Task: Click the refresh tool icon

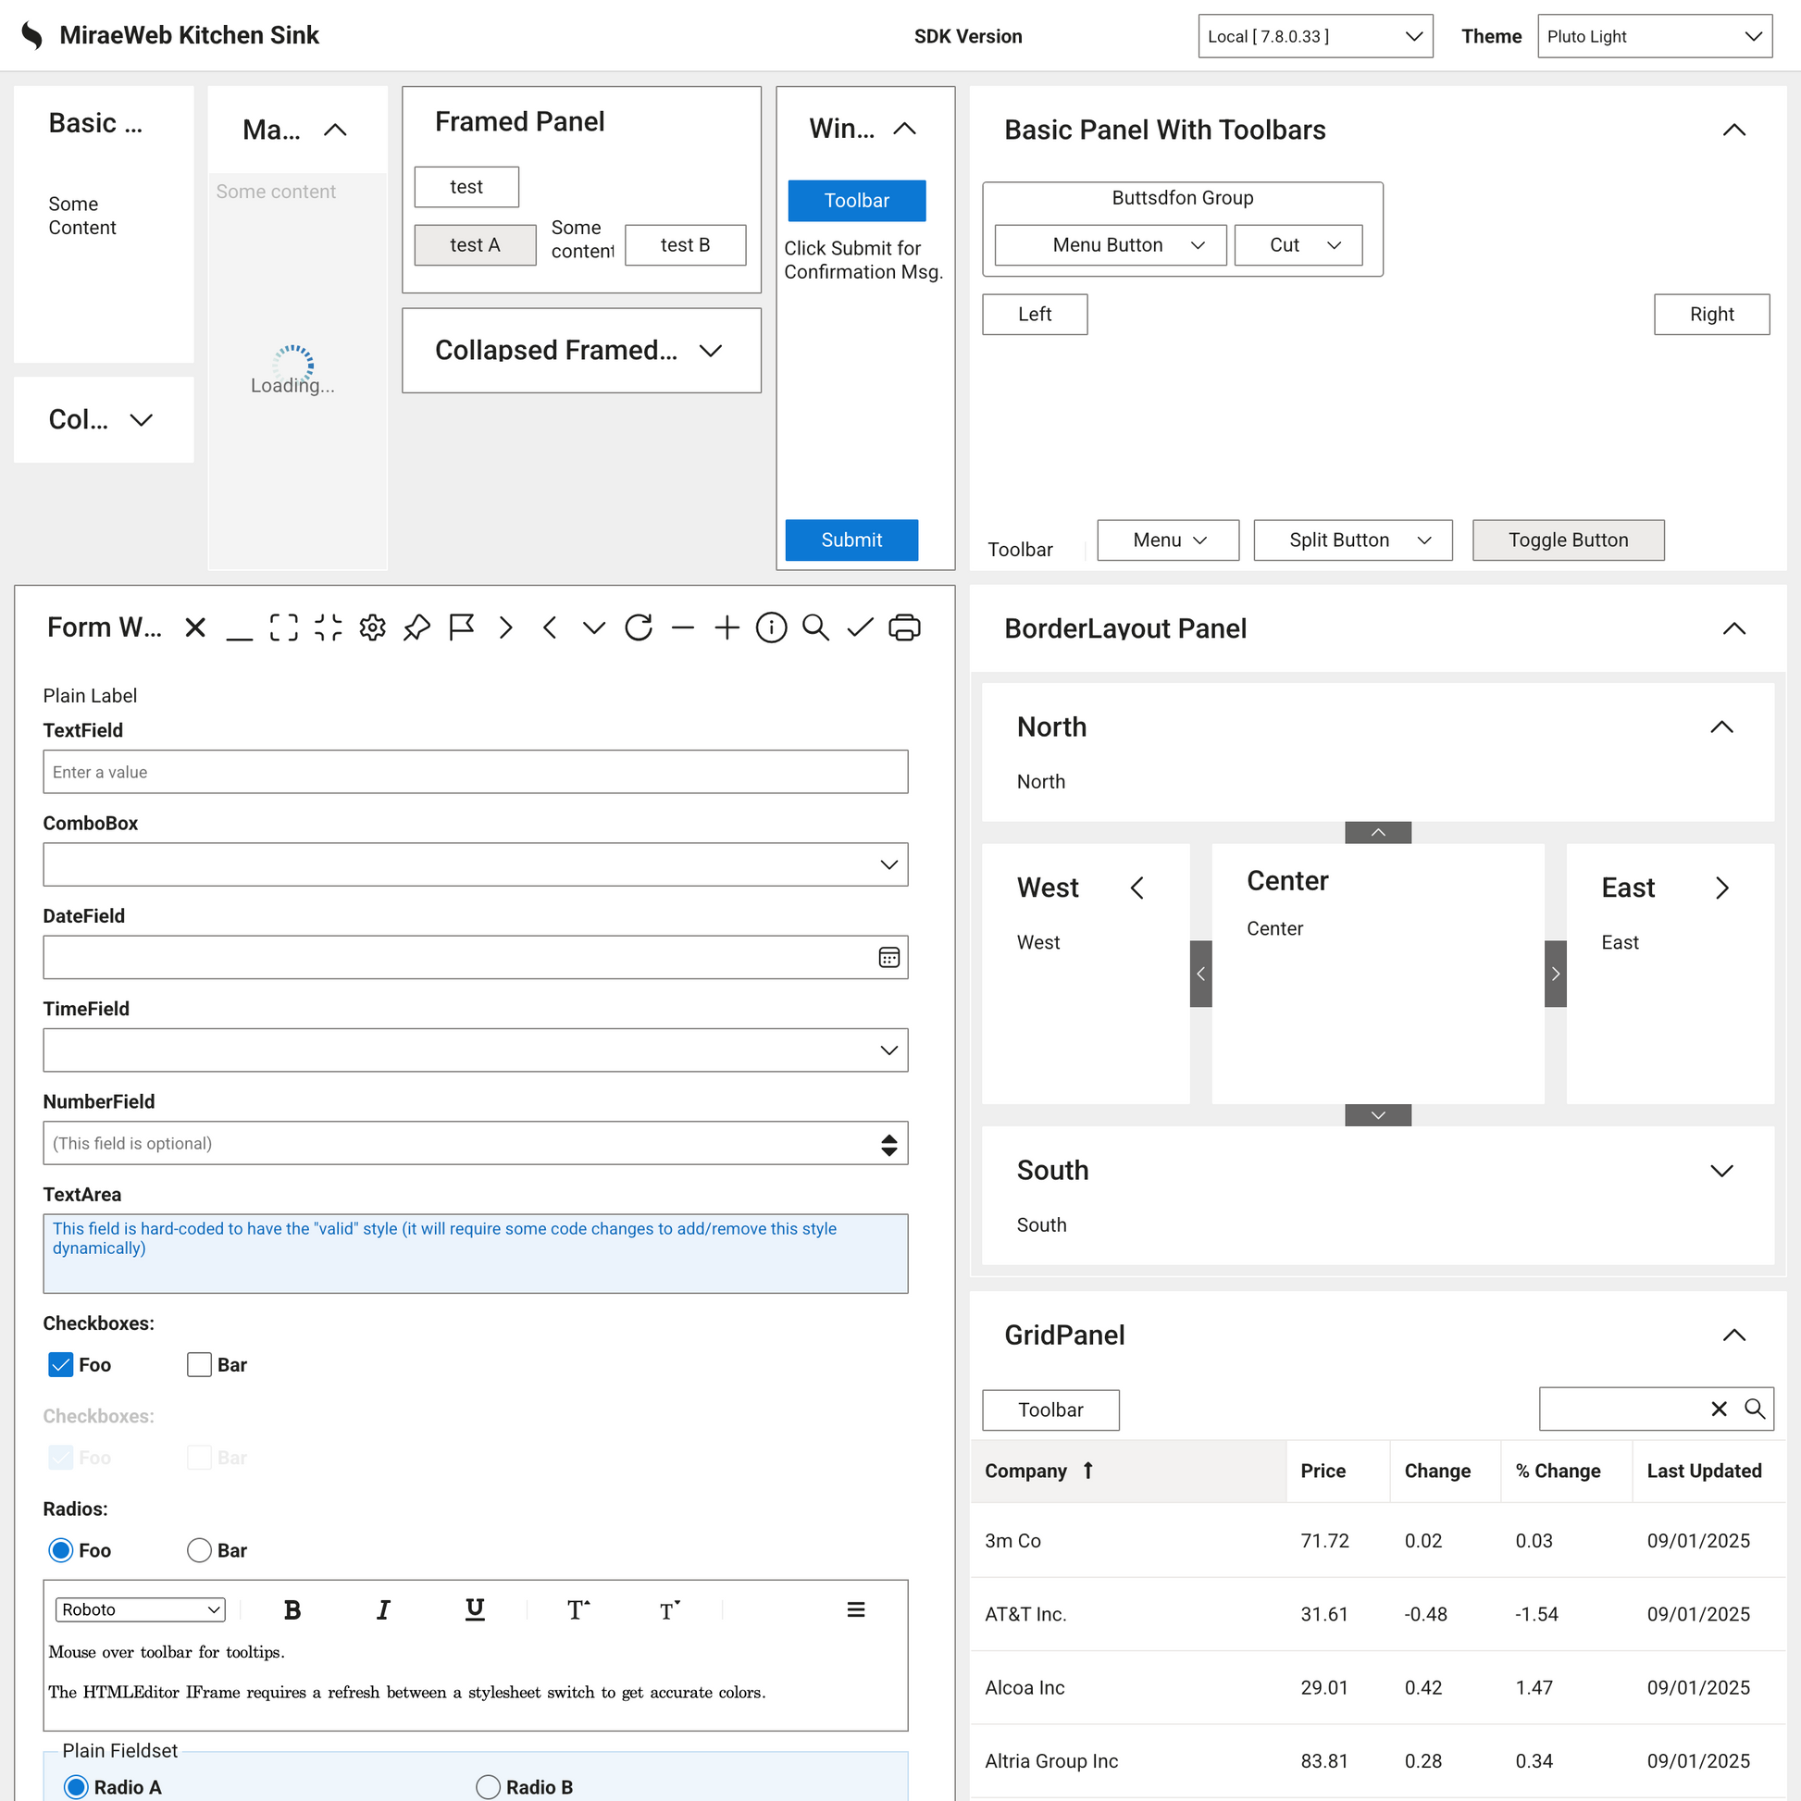Action: click(639, 627)
